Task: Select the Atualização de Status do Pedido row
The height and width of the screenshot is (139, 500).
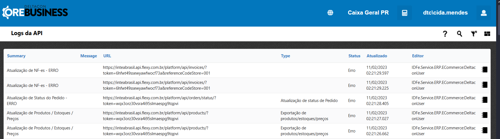Action: [37, 101]
